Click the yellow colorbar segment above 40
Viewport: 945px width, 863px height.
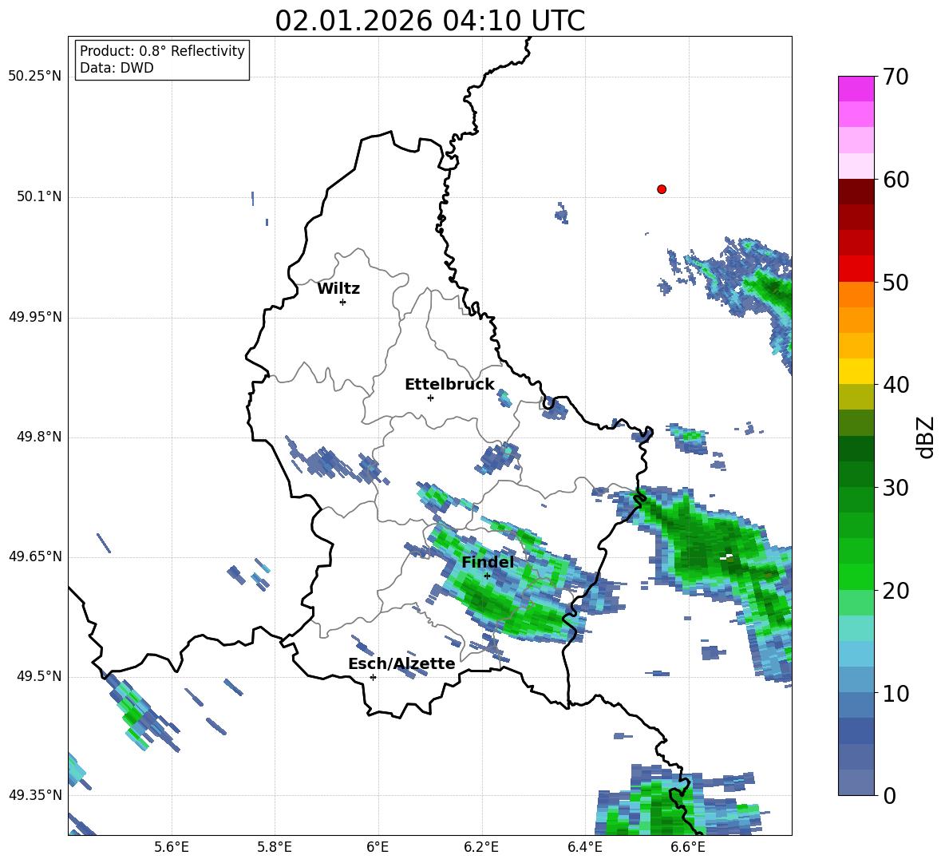pyautogui.click(x=856, y=371)
